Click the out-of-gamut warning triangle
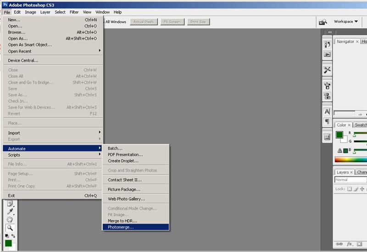The width and height of the screenshot is (367, 252). (339, 151)
